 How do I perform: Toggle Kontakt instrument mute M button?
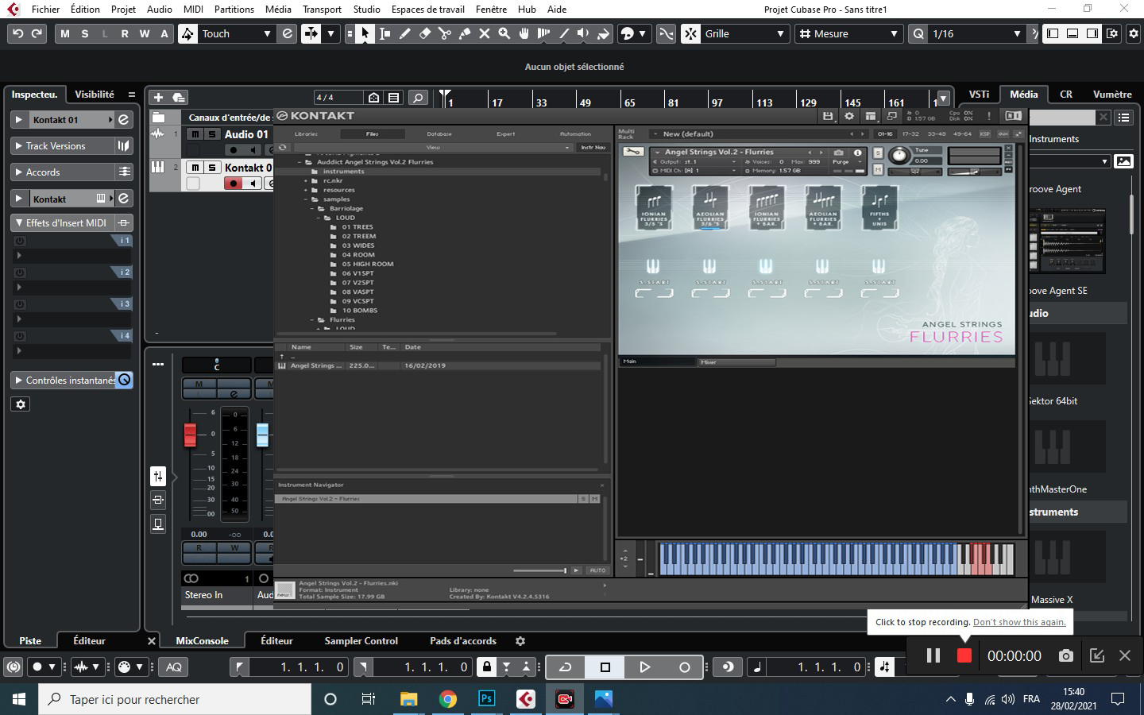coord(878,169)
